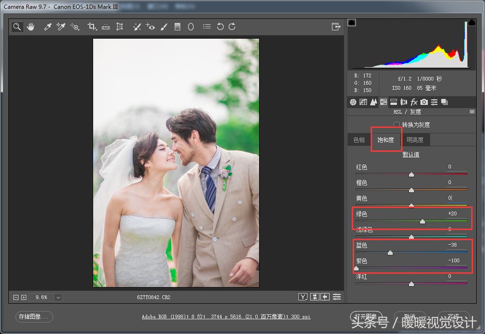485x334 pixels.
Task: Toggle full screen mode icon
Action: click(x=336, y=27)
